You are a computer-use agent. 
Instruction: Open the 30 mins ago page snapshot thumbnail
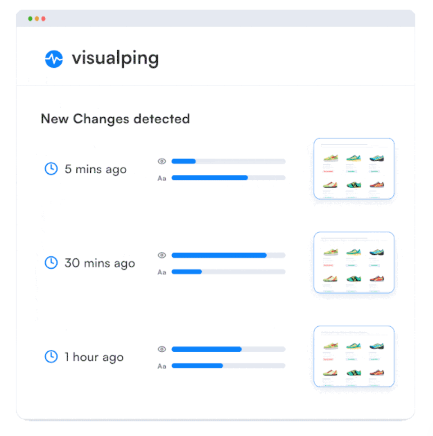pyautogui.click(x=354, y=263)
